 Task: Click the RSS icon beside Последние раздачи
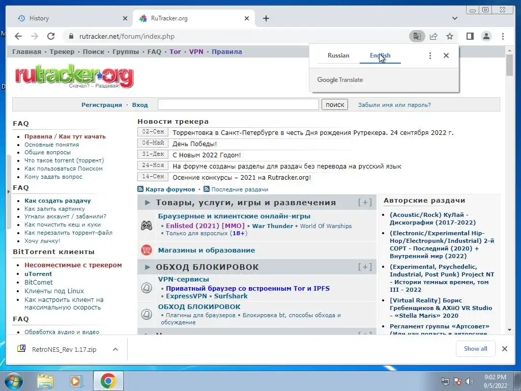(207, 189)
